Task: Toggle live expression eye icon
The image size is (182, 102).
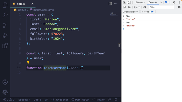Action: (145, 7)
